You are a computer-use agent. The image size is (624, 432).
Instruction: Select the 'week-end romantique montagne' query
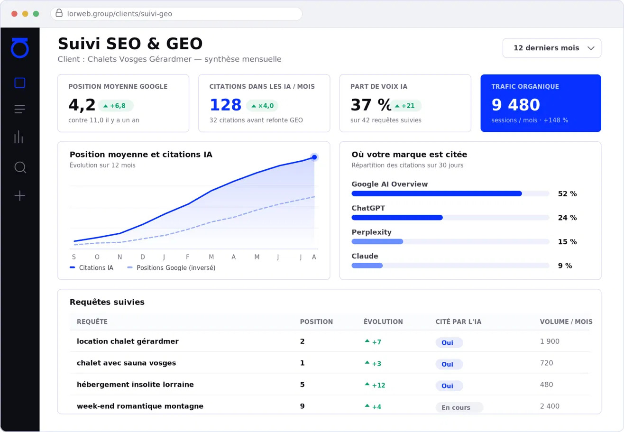point(140,406)
